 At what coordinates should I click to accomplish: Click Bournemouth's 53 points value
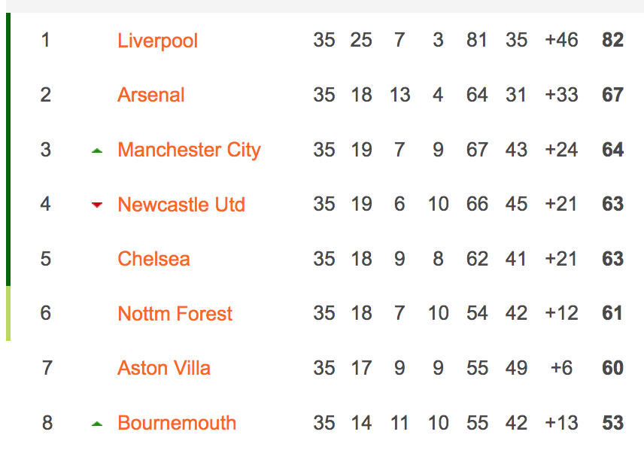coord(613,423)
